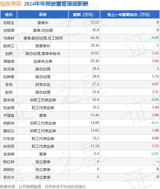
Task: Click the name 胡殿申
Action: (x=9, y=123)
